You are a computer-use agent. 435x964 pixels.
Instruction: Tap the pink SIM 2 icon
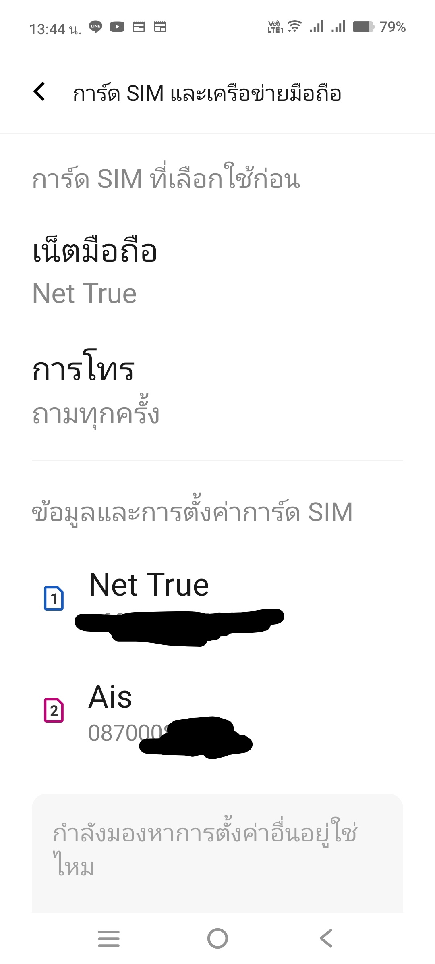pyautogui.click(x=54, y=710)
